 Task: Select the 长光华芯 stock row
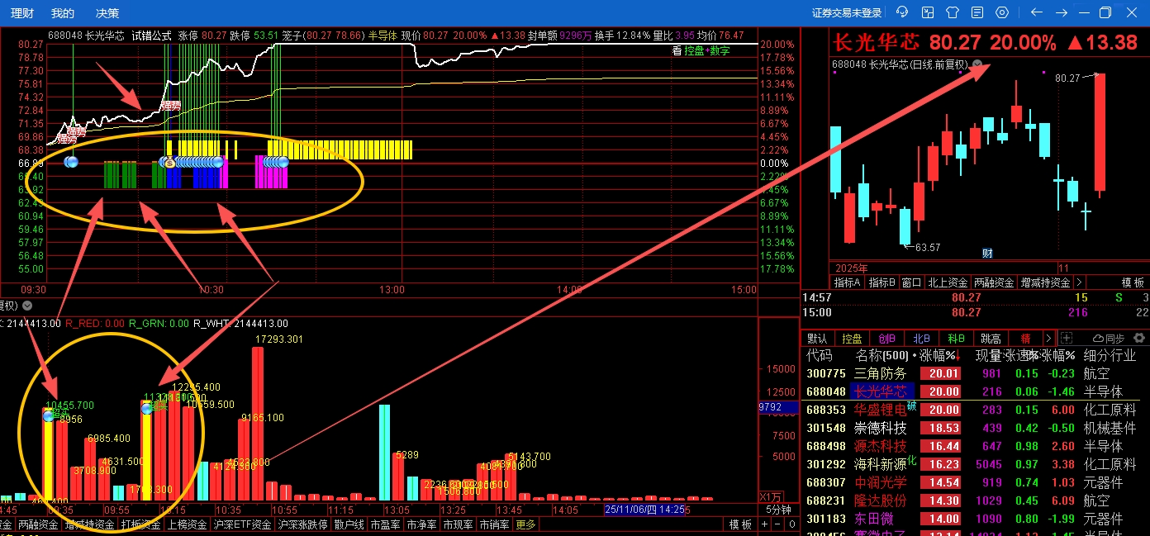pos(975,391)
